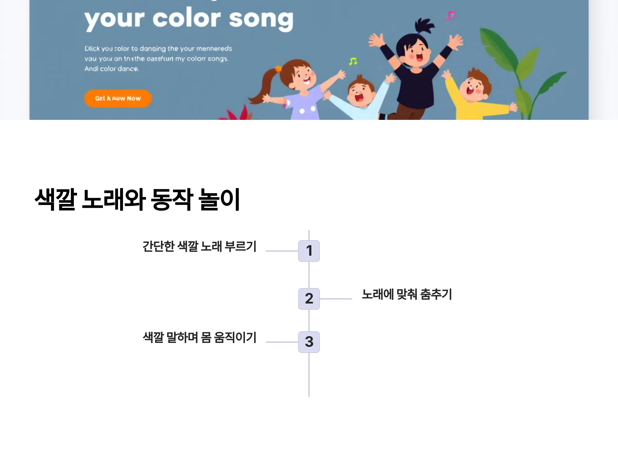The width and height of the screenshot is (618, 463).
Task: Click the yellow-green music note icon
Action: point(353,61)
